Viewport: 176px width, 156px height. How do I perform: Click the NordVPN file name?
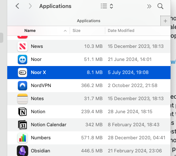tap(41, 86)
